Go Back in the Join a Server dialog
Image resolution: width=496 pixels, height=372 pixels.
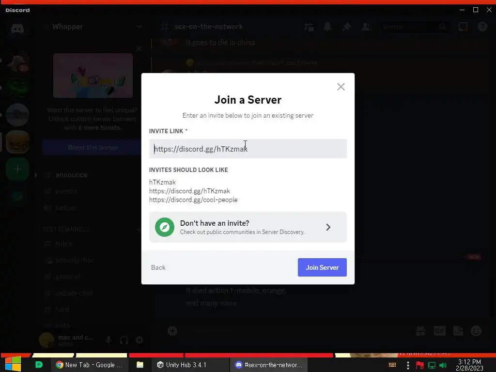click(x=158, y=267)
